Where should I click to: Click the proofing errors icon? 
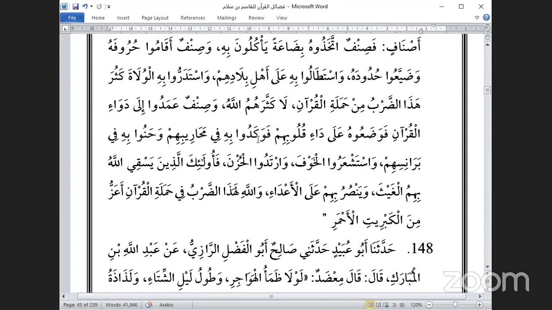coord(149,305)
